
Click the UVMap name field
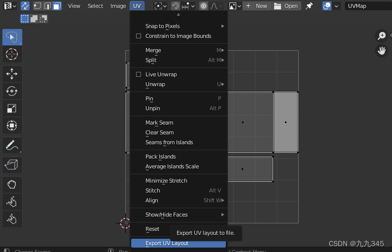[x=368, y=6]
